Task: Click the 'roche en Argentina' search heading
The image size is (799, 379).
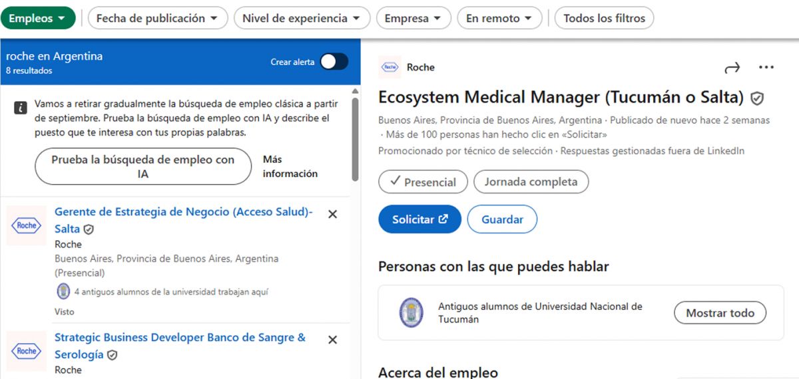Action: tap(55, 57)
